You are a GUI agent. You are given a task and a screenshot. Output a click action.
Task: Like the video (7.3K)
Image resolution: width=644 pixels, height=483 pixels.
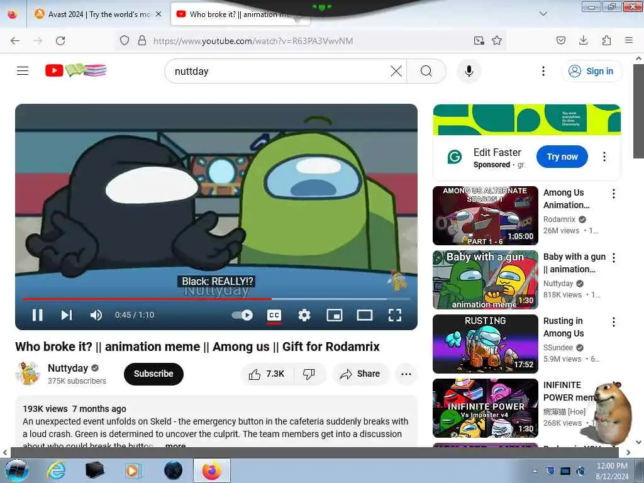click(x=267, y=374)
